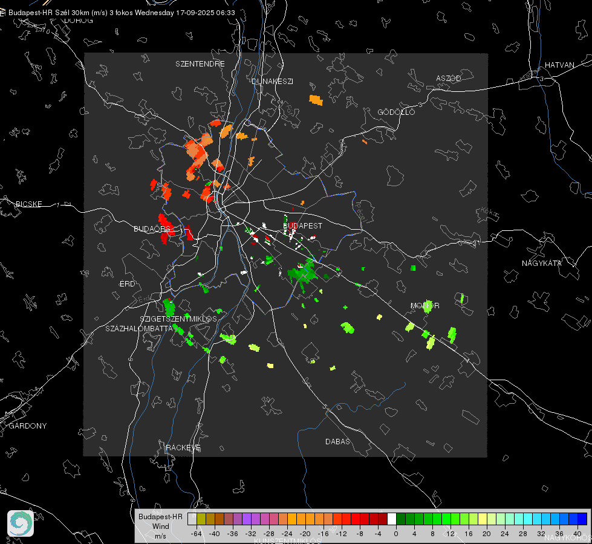Click the SZENTENDRE map label

pos(200,64)
